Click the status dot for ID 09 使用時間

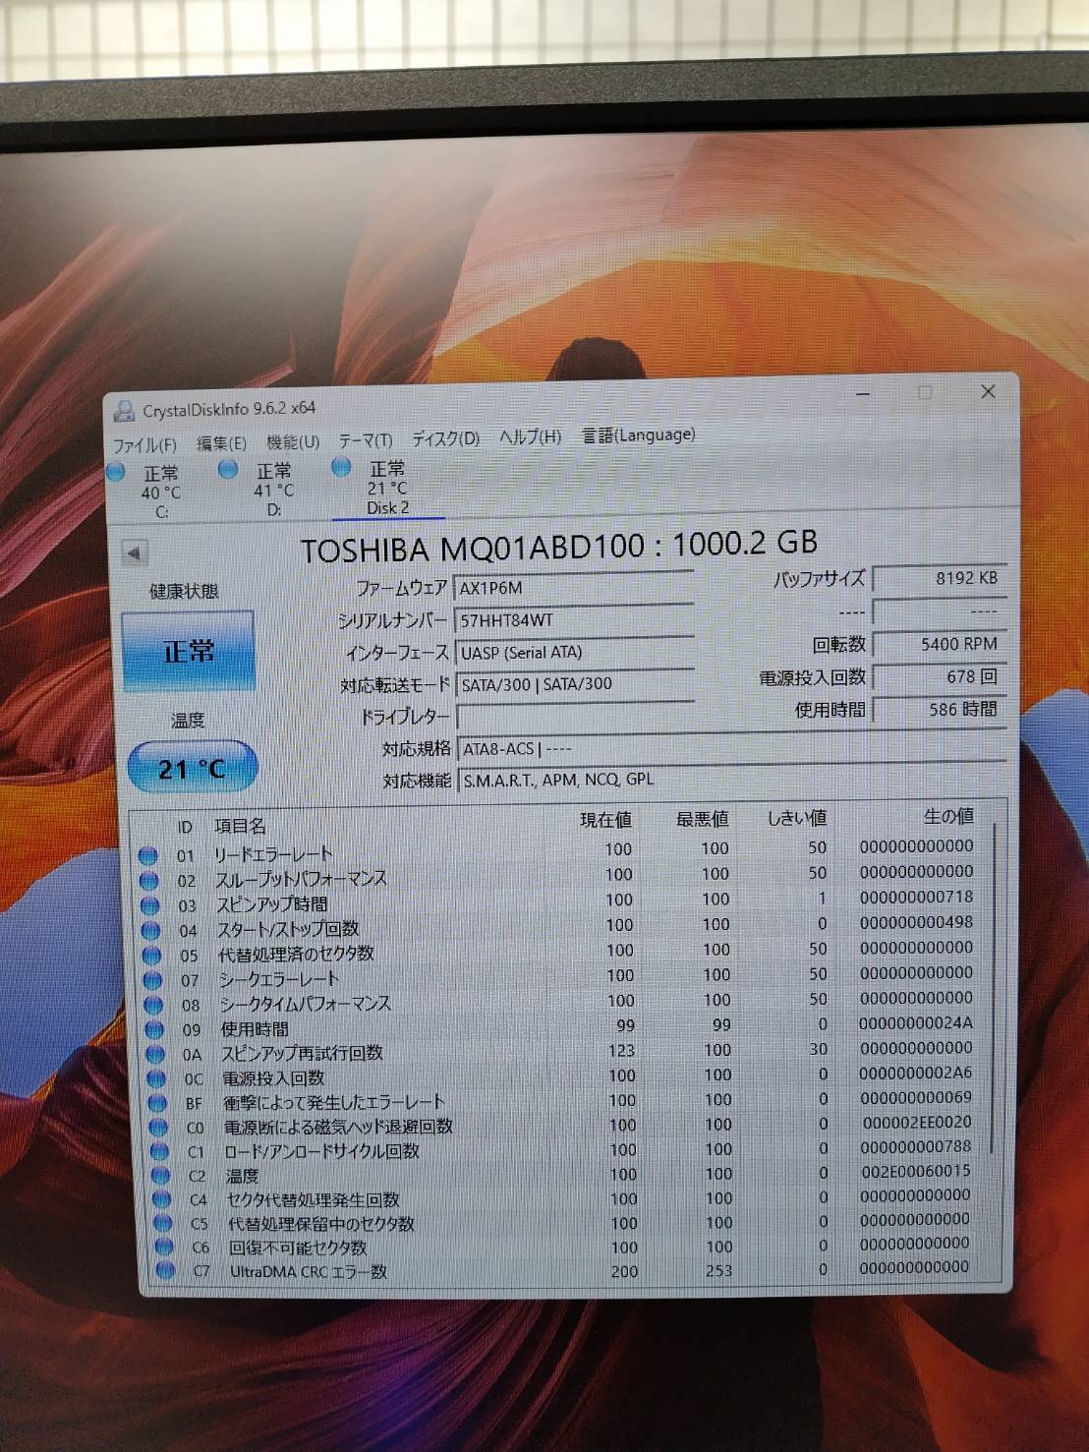[x=154, y=1029]
